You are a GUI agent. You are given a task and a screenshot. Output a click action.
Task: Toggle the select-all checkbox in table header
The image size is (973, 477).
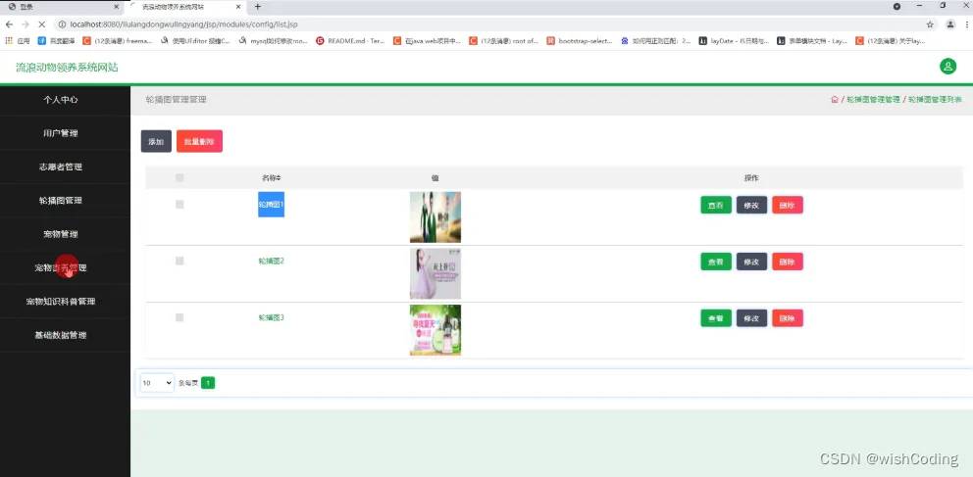pos(179,178)
